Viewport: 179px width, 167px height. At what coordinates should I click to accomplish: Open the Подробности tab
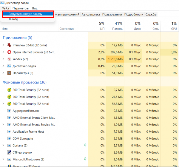[134, 15]
